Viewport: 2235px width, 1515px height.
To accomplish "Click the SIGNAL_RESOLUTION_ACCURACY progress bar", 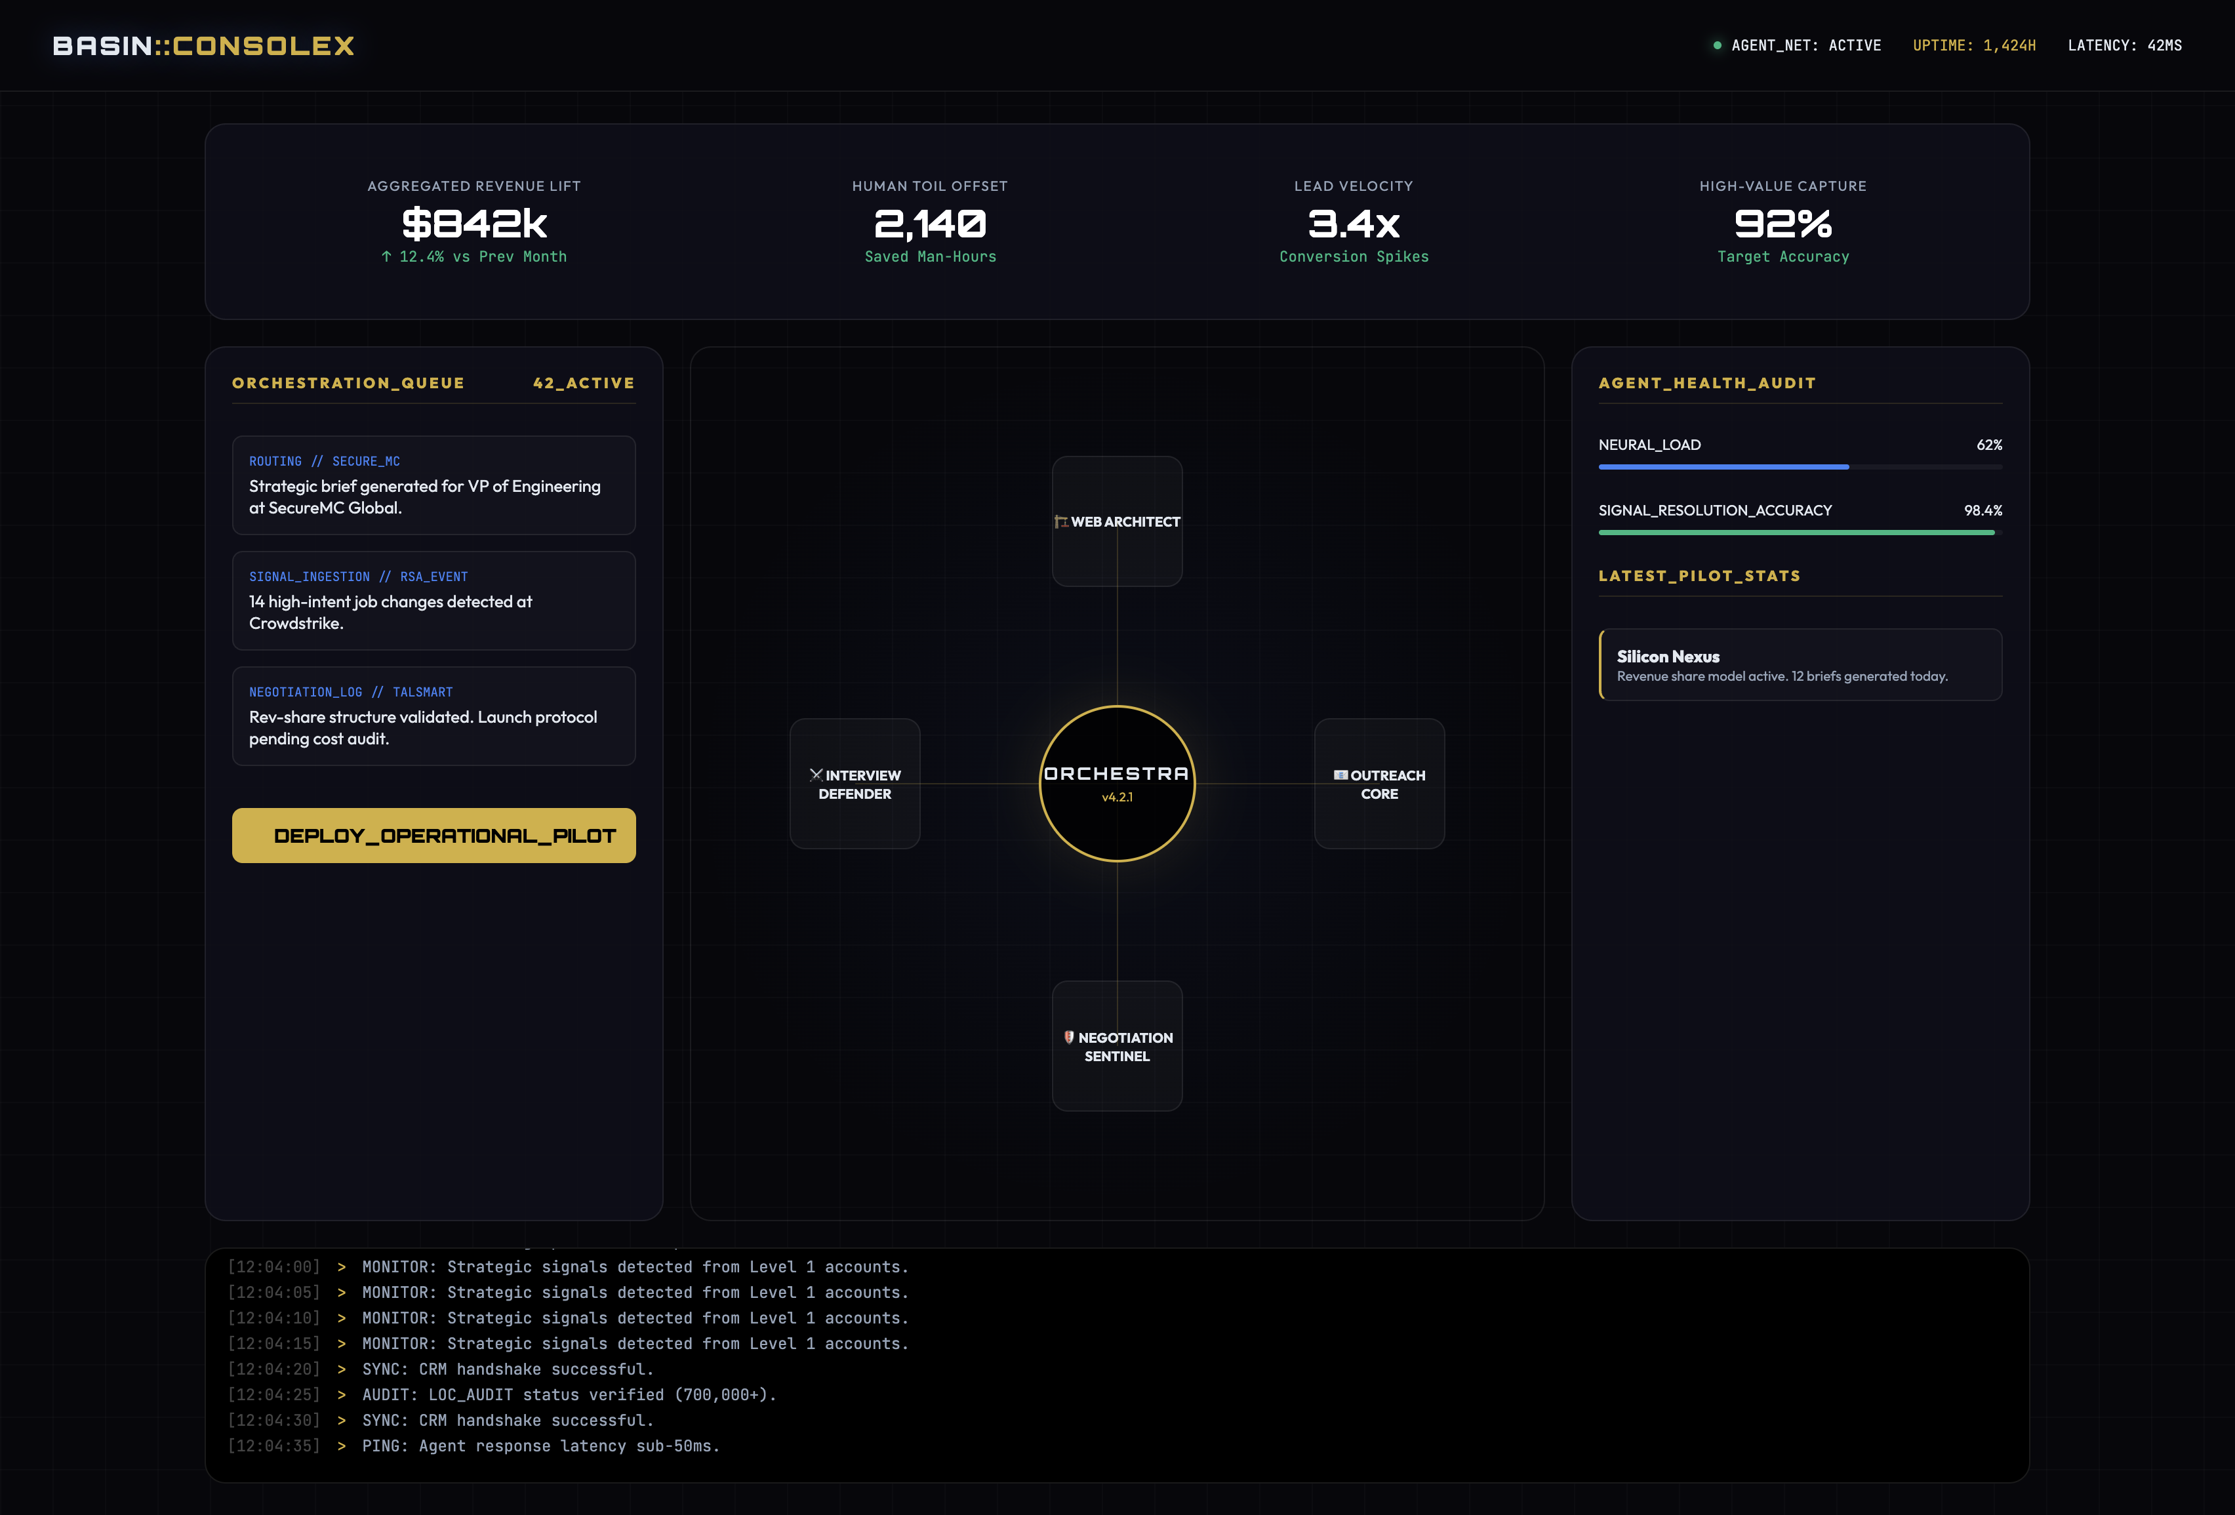I will pyautogui.click(x=1798, y=533).
